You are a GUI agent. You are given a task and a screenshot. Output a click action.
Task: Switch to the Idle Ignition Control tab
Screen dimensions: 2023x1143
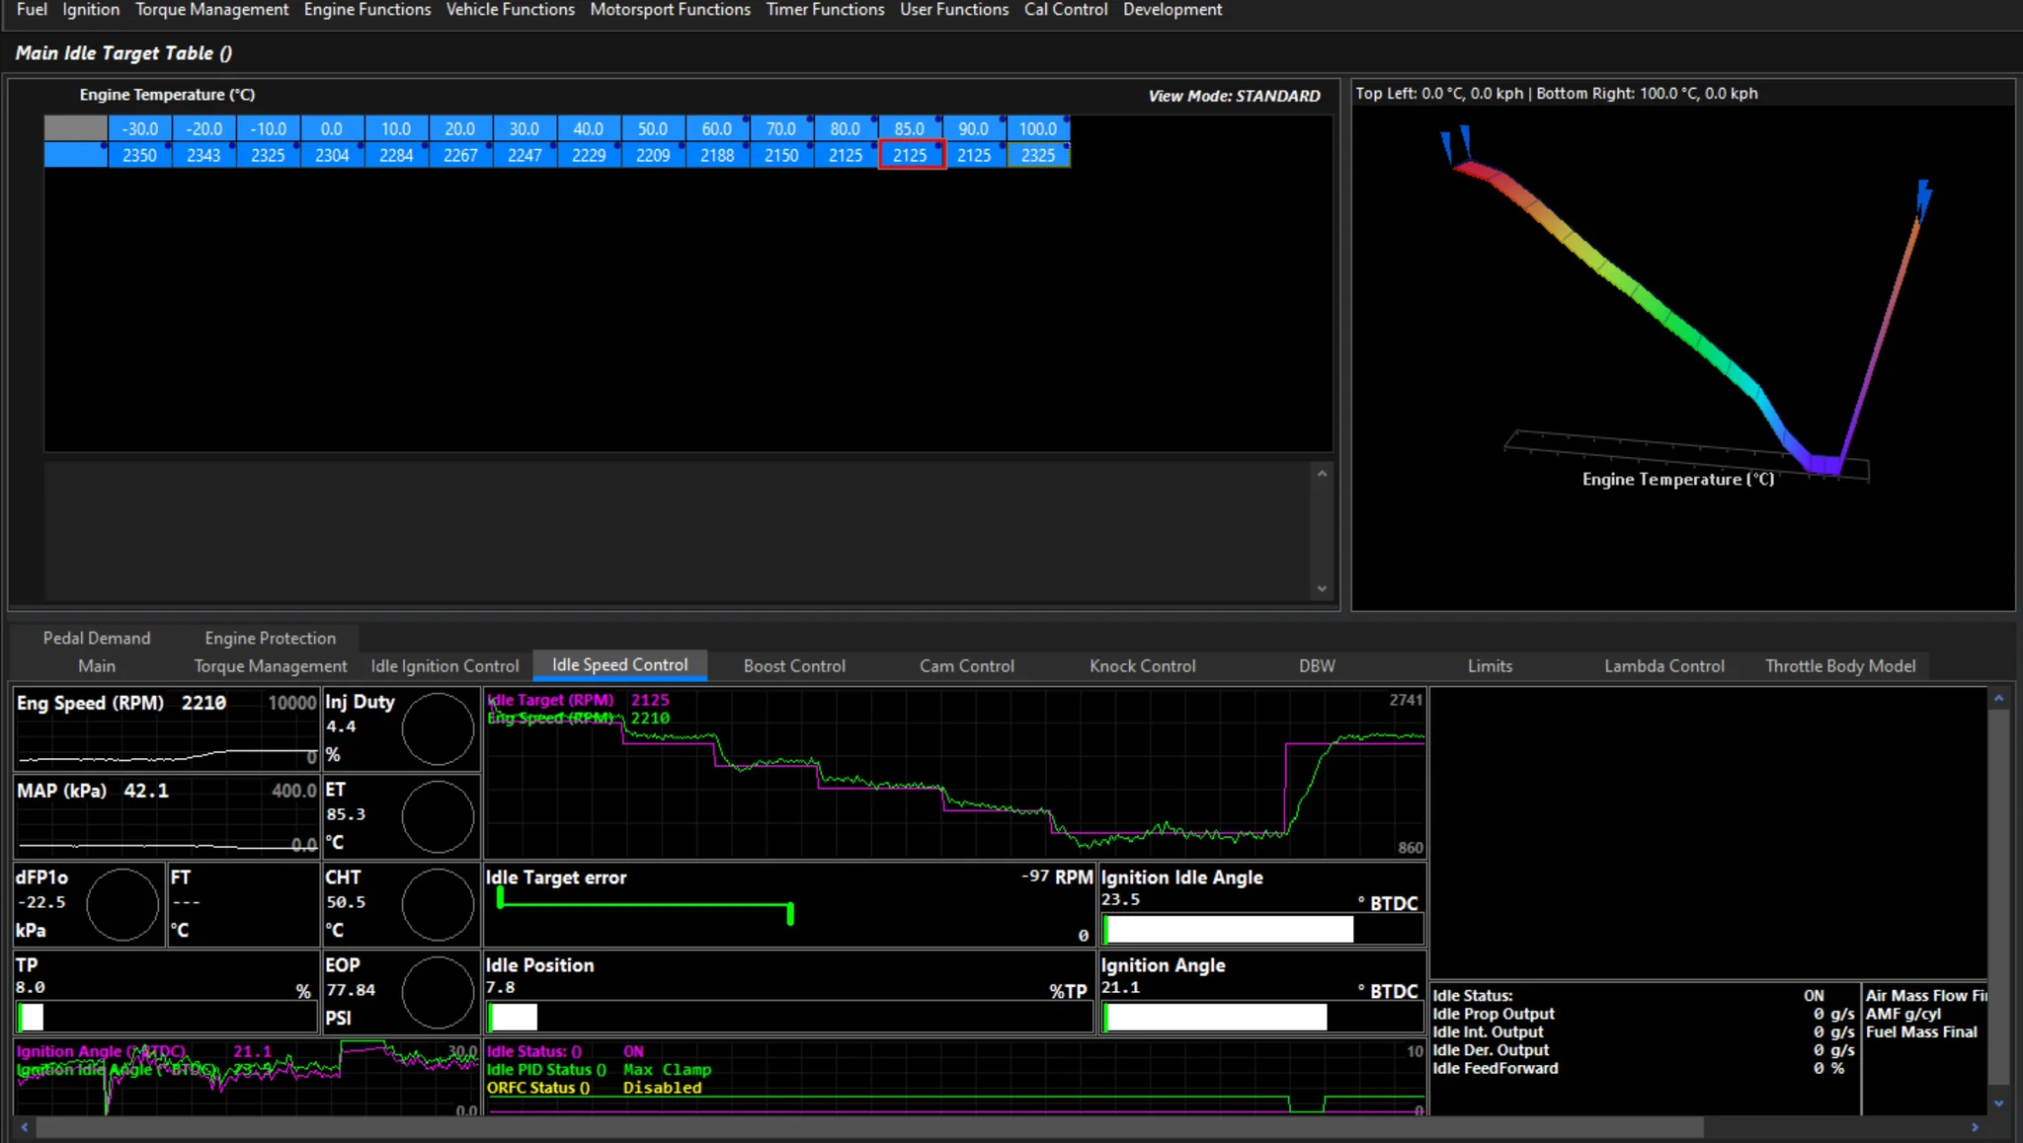[x=445, y=666]
